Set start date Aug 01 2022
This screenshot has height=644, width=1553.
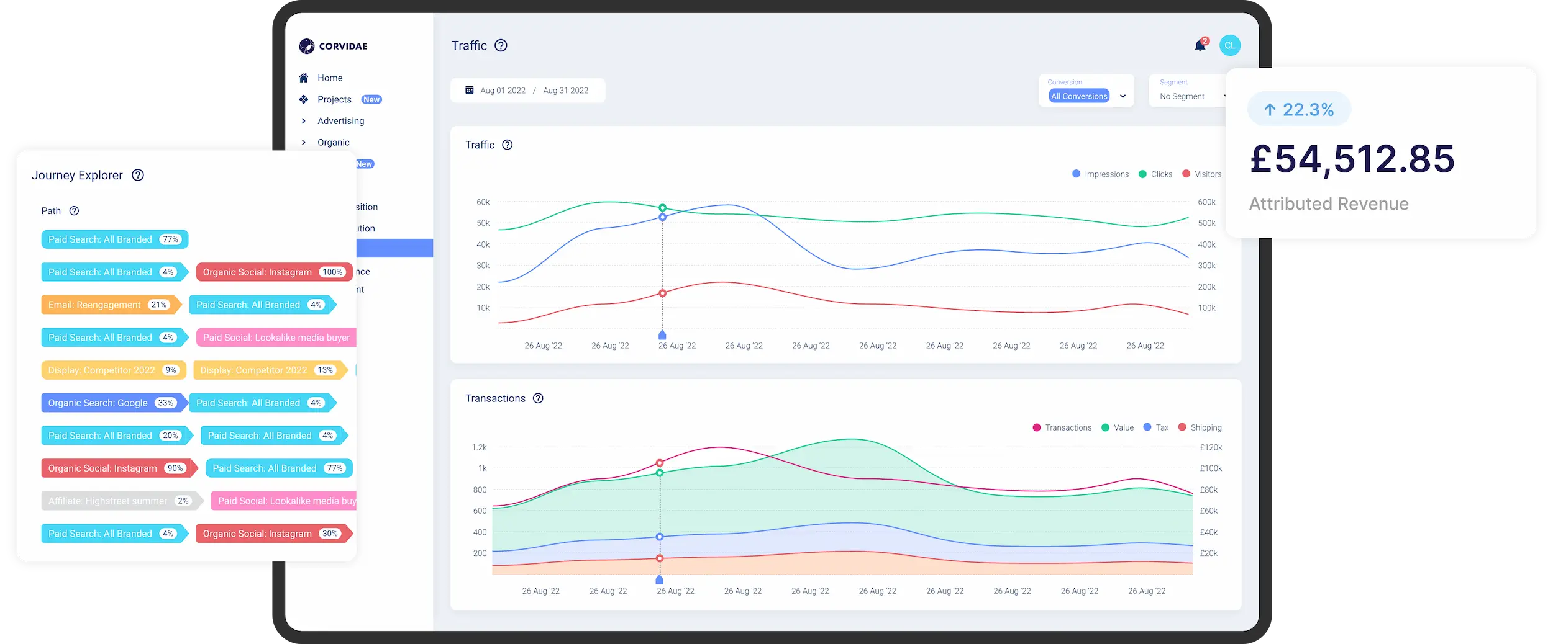point(503,91)
